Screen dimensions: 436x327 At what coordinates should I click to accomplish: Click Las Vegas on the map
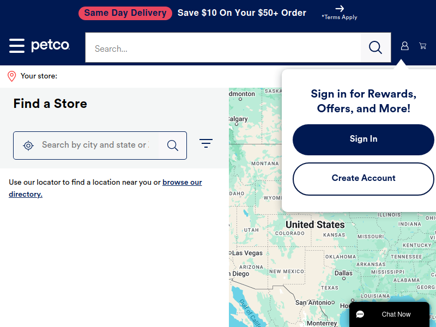247,253
